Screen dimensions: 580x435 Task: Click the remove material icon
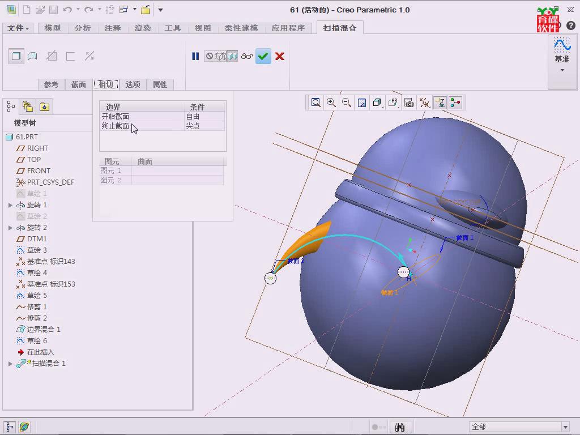[52, 56]
